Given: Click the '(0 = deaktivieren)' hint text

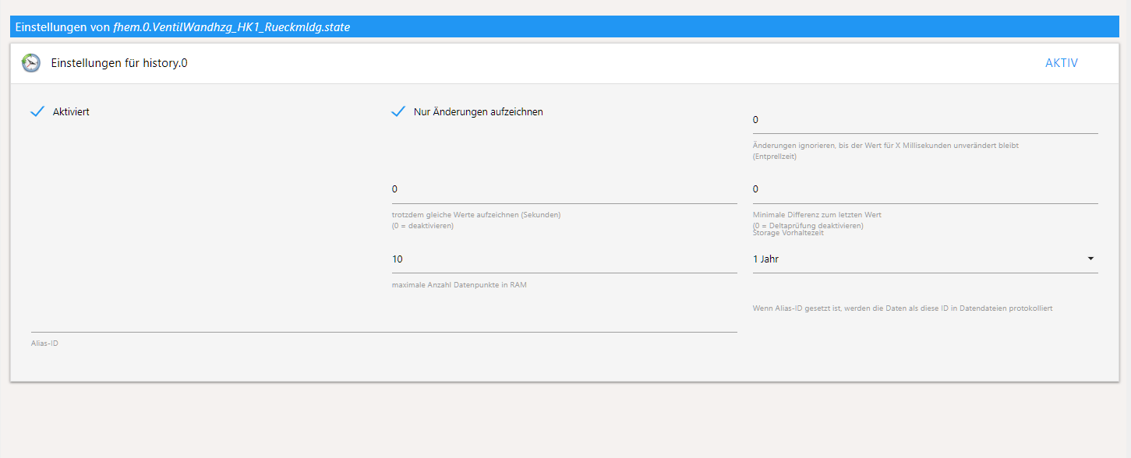Looking at the screenshot, I should pyautogui.click(x=422, y=226).
